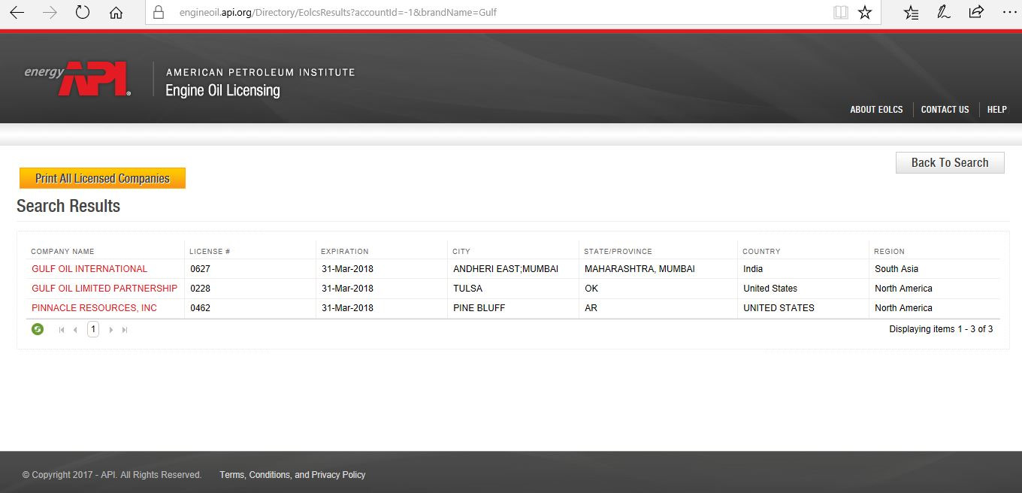Click the OK state cell
The height and width of the screenshot is (493, 1022).
tap(591, 289)
